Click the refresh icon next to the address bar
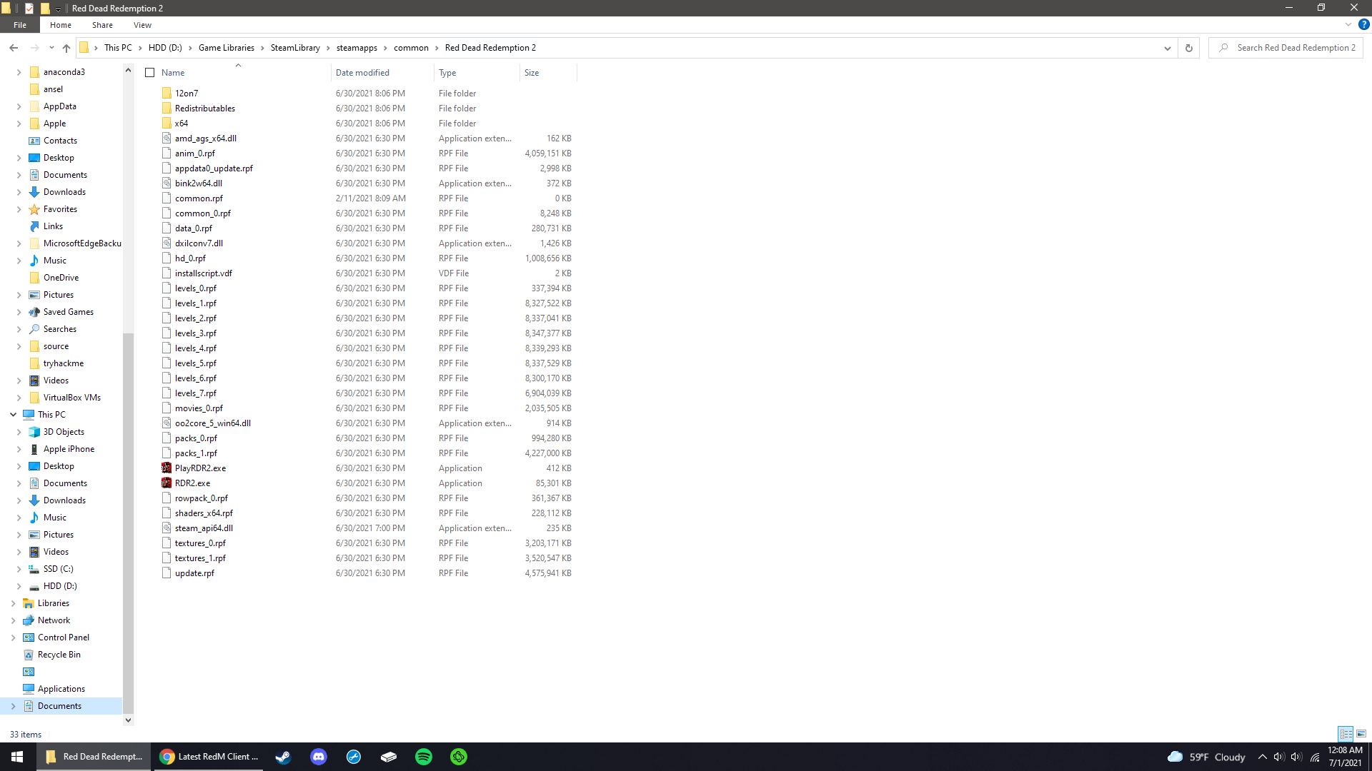 pyautogui.click(x=1188, y=48)
